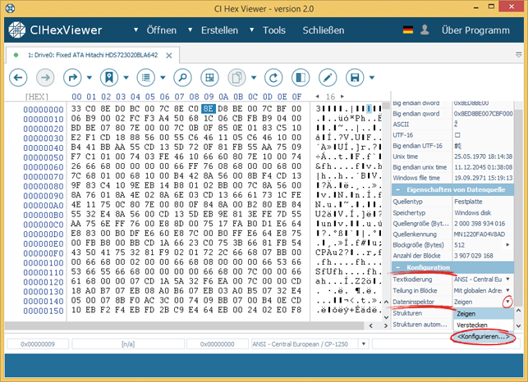Select Verstecken in the dropdown list
The height and width of the screenshot is (382, 528).
[483, 325]
